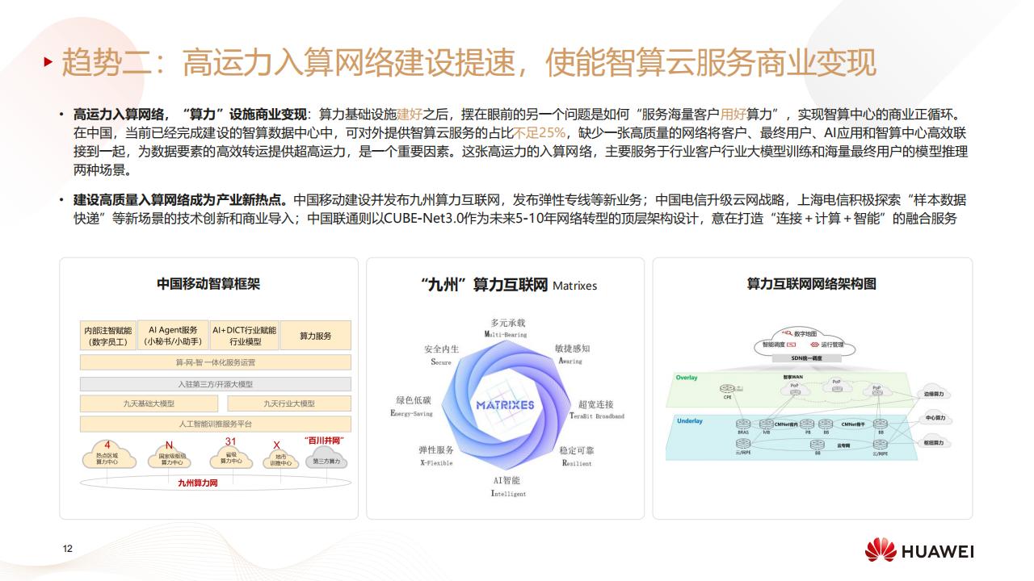
Task: Click the heading 算力互联网网络架构图
Action: pyautogui.click(x=811, y=283)
